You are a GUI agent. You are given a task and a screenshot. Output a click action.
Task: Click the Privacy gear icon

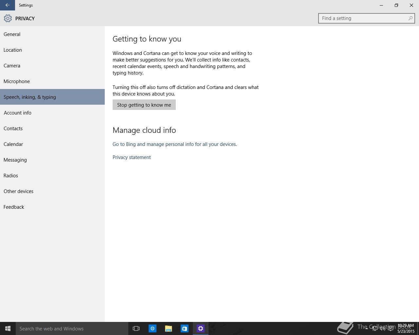click(8, 18)
